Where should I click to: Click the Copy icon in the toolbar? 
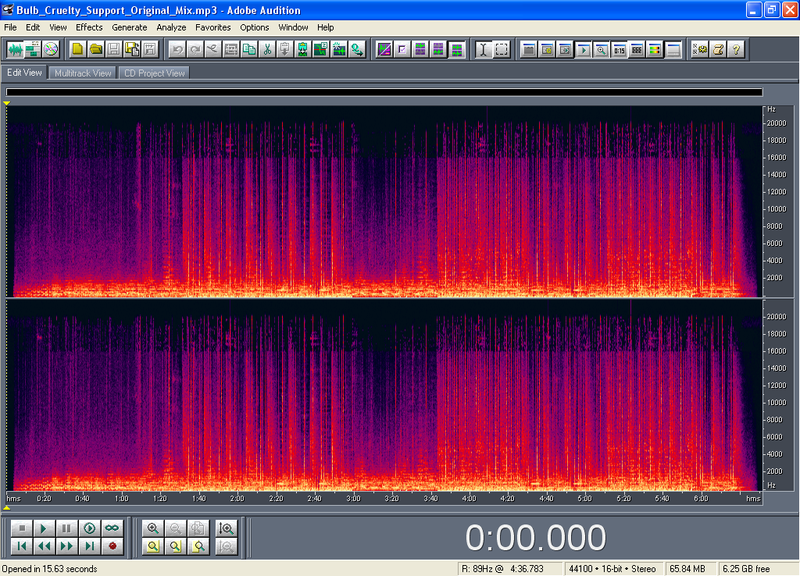click(x=248, y=49)
